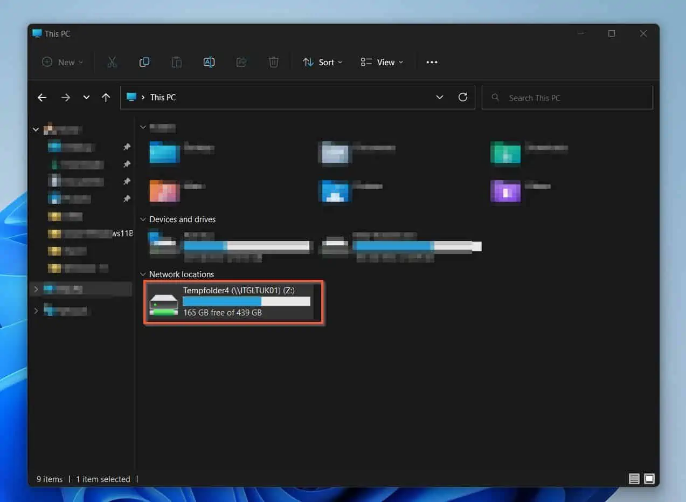Open the New item dropdown
The image size is (686, 502).
63,62
